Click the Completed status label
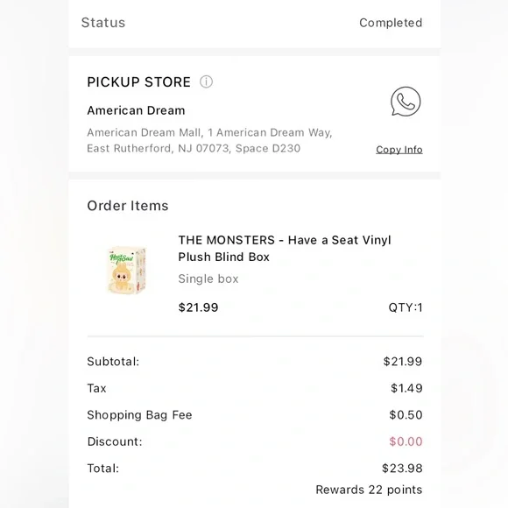The width and height of the screenshot is (508, 508). point(391,23)
